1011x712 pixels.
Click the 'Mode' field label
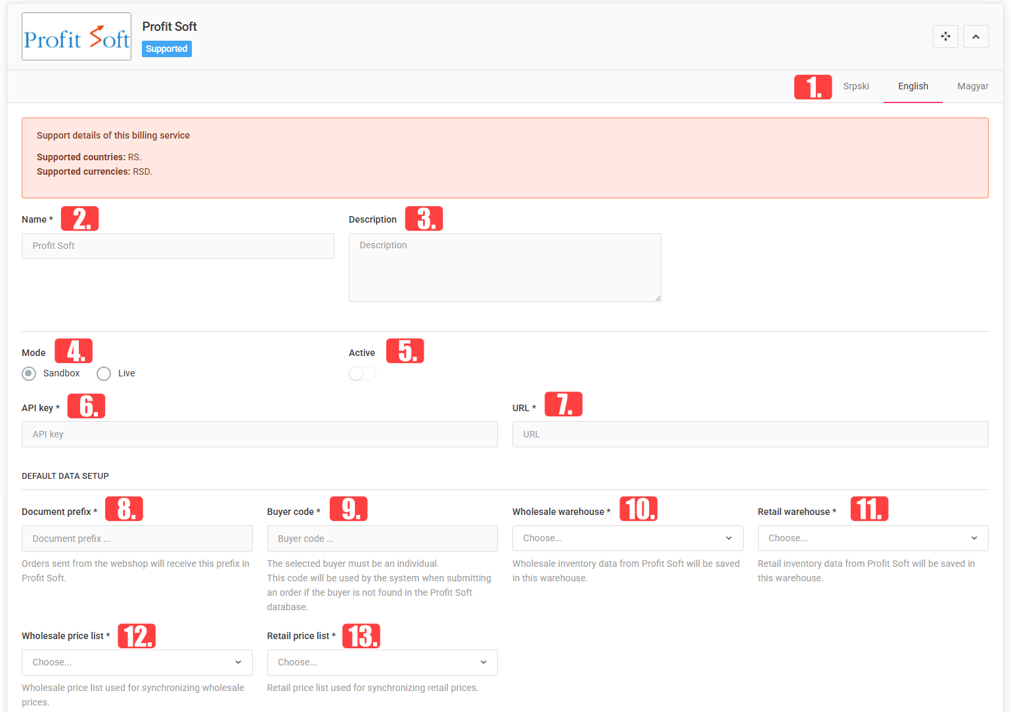(34, 353)
